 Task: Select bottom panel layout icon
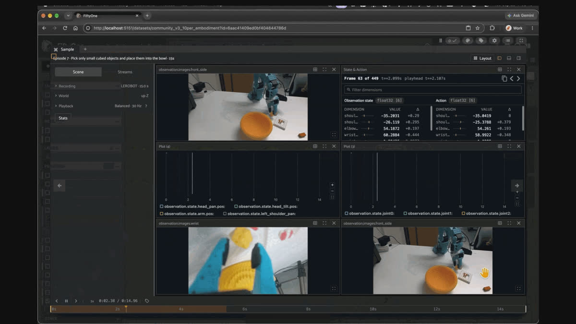tap(509, 58)
